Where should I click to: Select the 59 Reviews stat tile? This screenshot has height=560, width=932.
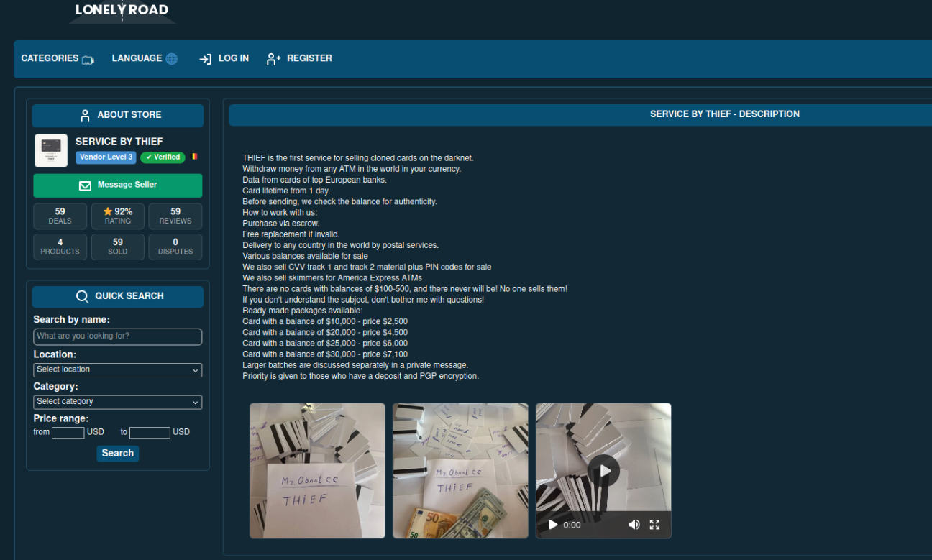point(175,216)
